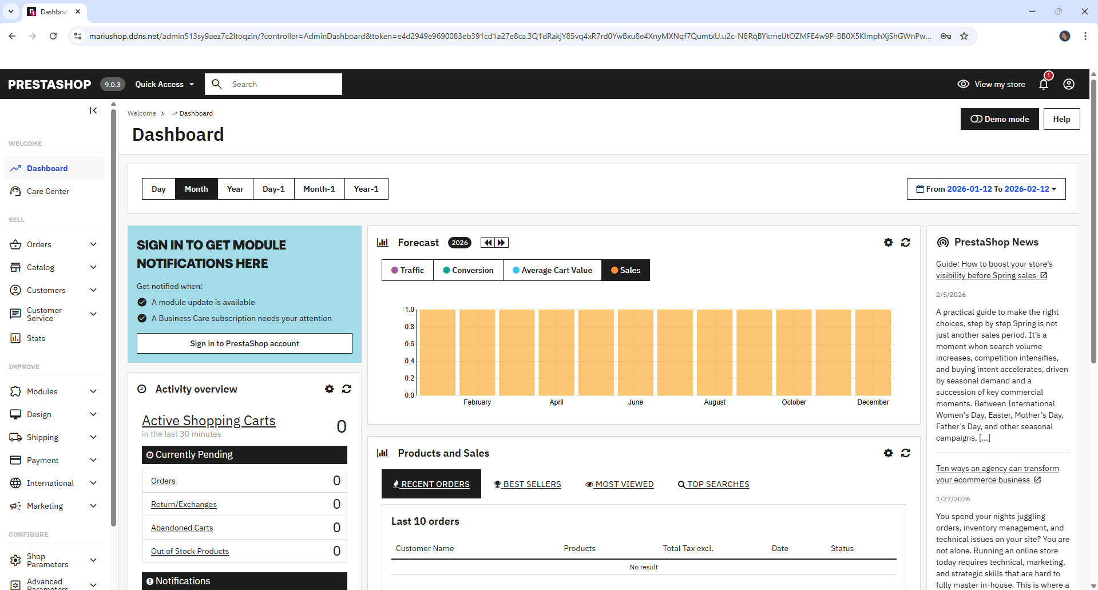Collapse the sidebar menu with arrow icon

coord(93,110)
